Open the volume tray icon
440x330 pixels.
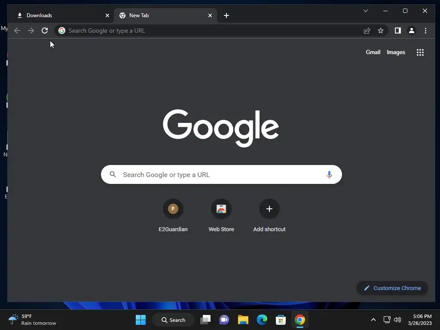[397, 320]
